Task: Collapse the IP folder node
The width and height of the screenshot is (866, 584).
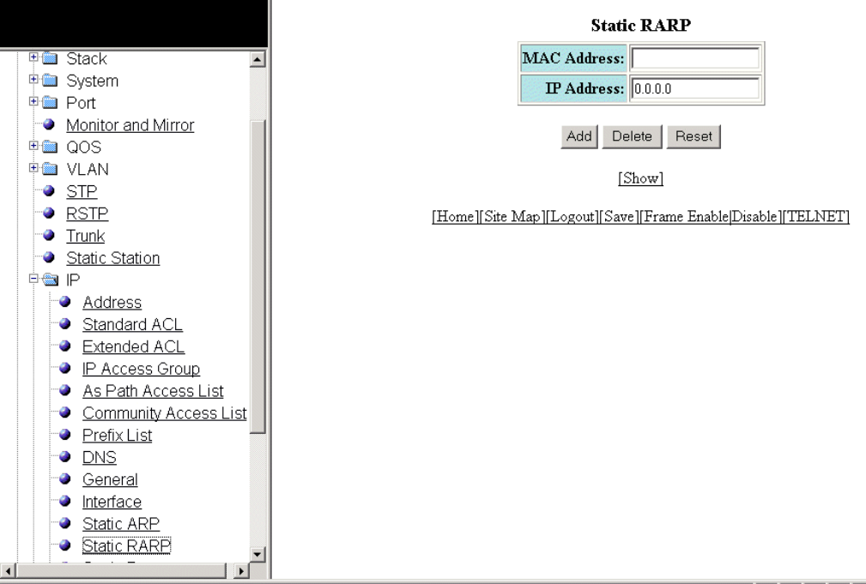Action: pyautogui.click(x=33, y=278)
